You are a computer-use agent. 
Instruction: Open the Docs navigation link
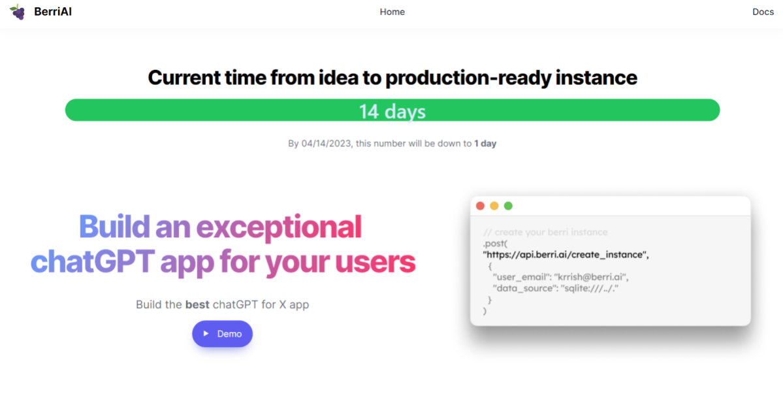click(763, 12)
